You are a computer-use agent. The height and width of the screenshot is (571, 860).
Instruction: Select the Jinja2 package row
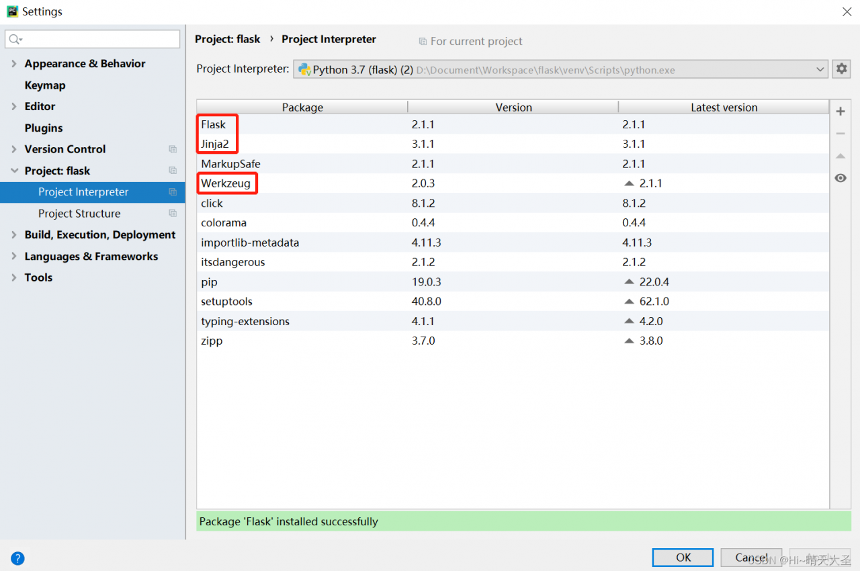click(x=513, y=144)
